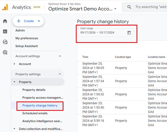Screen dimensions: 167x132
Task: Select Property change history
Action: click(x=40, y=106)
